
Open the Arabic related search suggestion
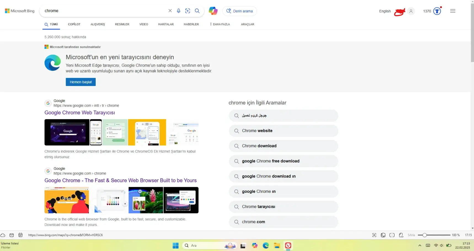pos(283,116)
